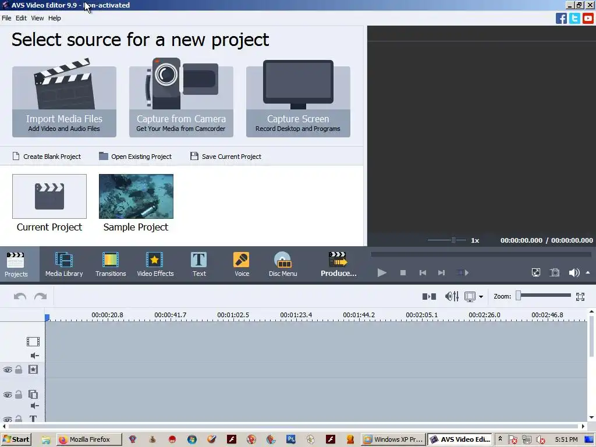Open the Voice recording panel
This screenshot has height=447, width=596.
(242, 264)
